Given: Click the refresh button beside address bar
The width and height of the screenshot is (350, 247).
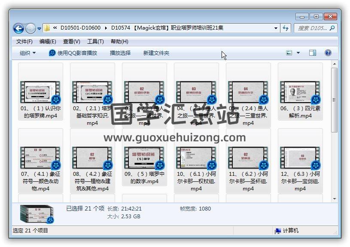Looking at the screenshot, I should tap(286, 28).
